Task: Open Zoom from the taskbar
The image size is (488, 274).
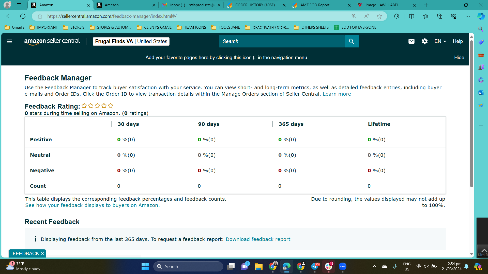Action: coord(343,266)
